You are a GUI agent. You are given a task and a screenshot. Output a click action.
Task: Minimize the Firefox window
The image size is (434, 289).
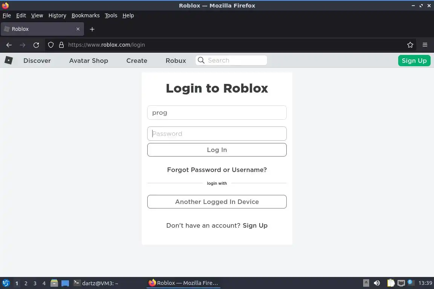tap(413, 6)
